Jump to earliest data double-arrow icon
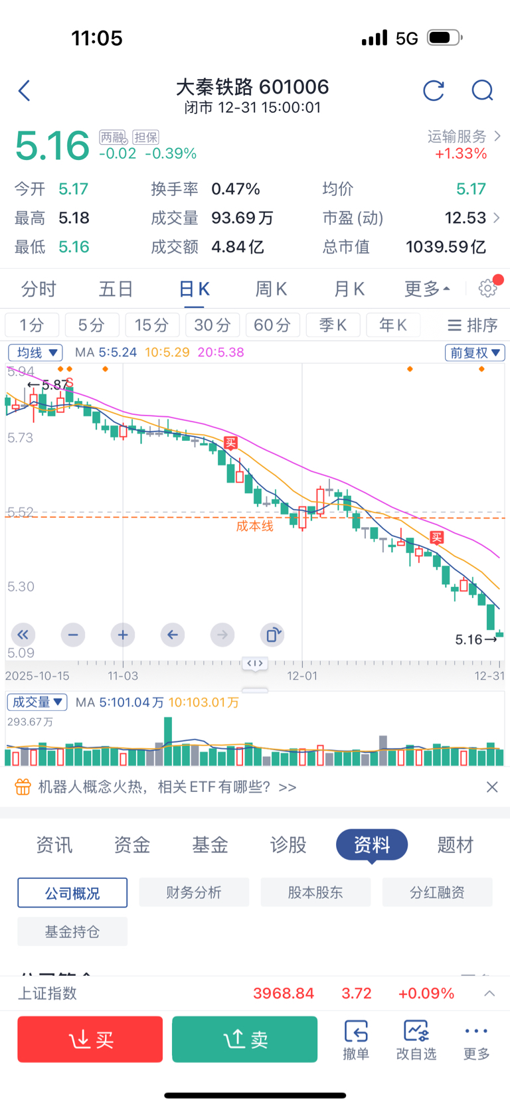 23,635
